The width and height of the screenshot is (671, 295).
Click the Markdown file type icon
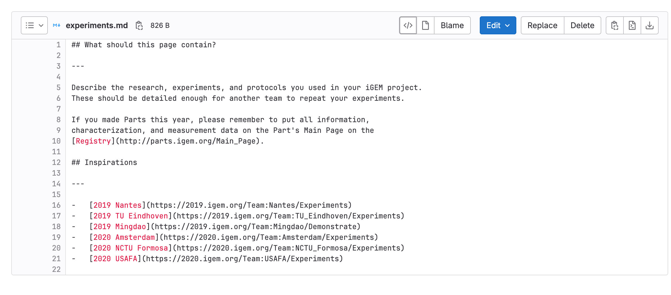[x=57, y=25]
